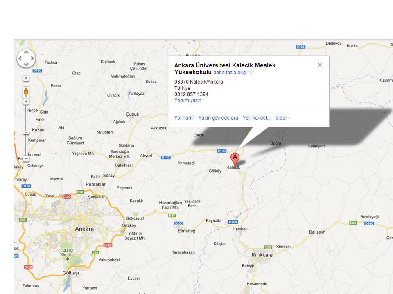Click 'Yakın çevrede ara' link
The height and width of the screenshot is (294, 393).
[x=218, y=118]
